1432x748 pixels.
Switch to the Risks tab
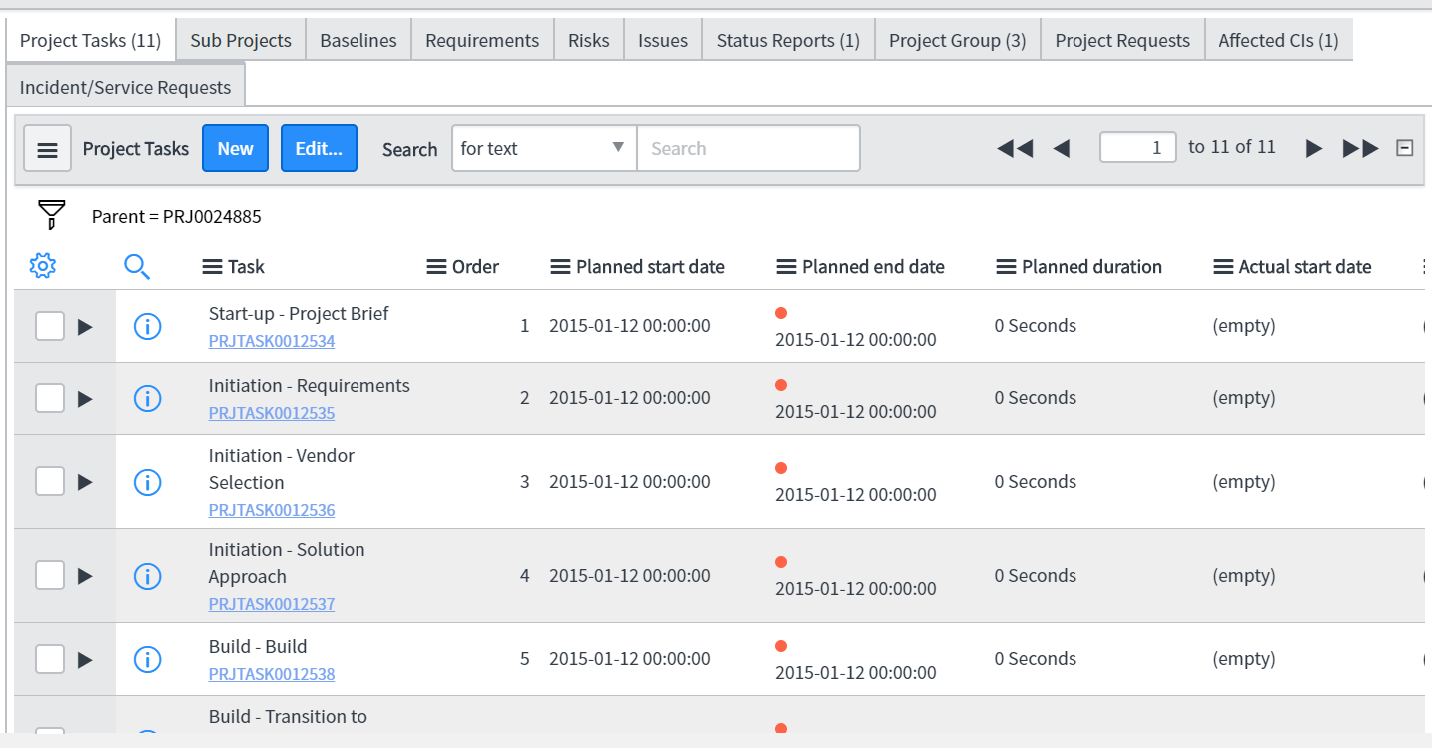point(588,41)
